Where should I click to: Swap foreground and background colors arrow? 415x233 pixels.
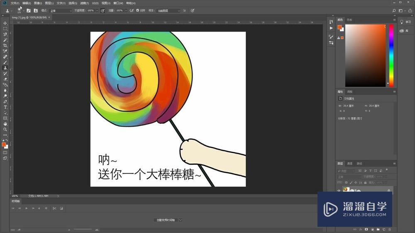7,140
